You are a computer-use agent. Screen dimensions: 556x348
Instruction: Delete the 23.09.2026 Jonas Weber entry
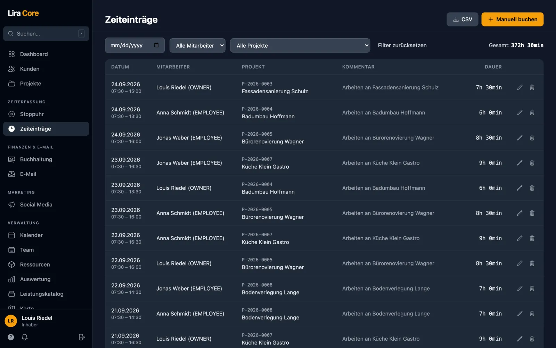tap(532, 163)
